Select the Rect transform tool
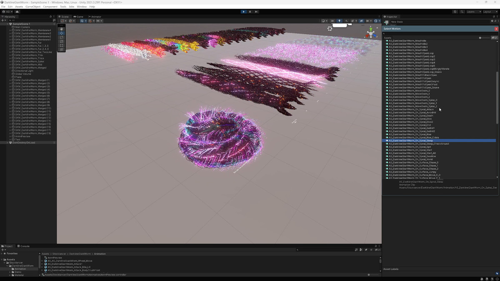Screen dimensions: 500x281 62,45
